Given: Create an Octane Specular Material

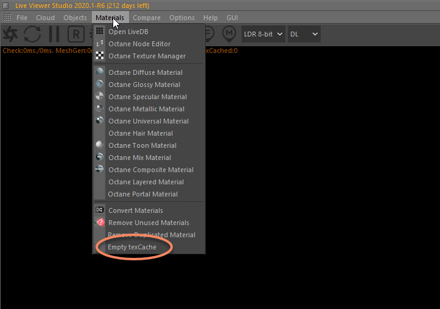Looking at the screenshot, I should pyautogui.click(x=148, y=97).
